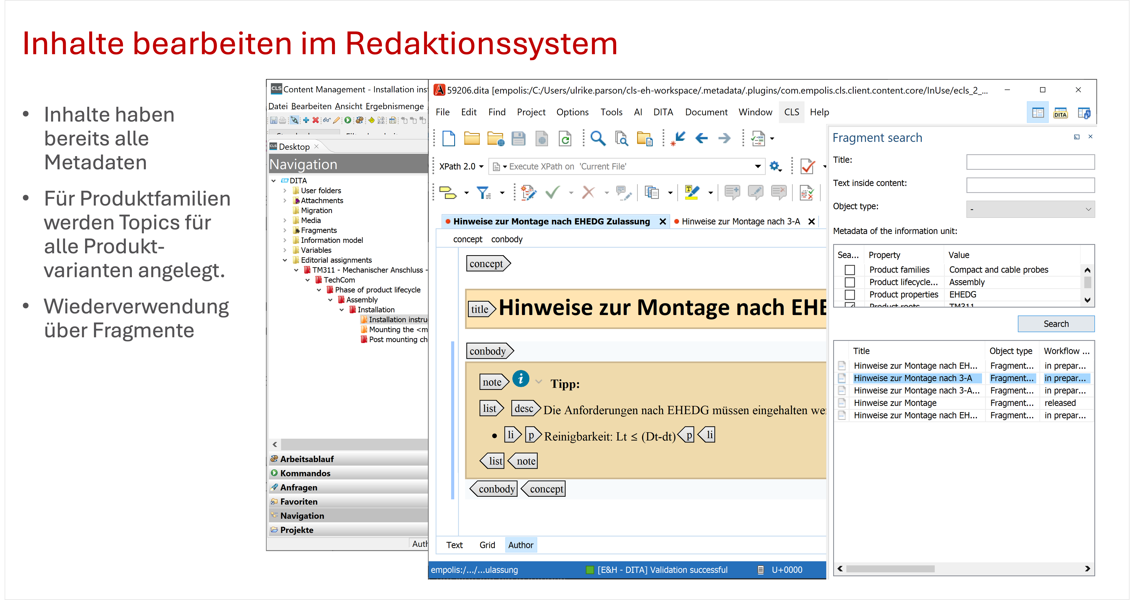Collapse the Assembly tree node
Image resolution: width=1130 pixels, height=600 pixels.
pyautogui.click(x=330, y=300)
